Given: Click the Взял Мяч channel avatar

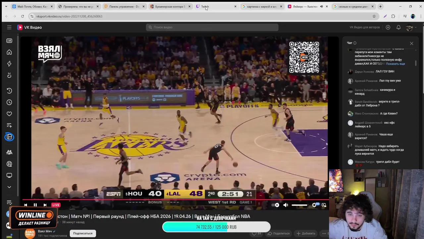Looking at the screenshot, I should [x=30, y=234].
